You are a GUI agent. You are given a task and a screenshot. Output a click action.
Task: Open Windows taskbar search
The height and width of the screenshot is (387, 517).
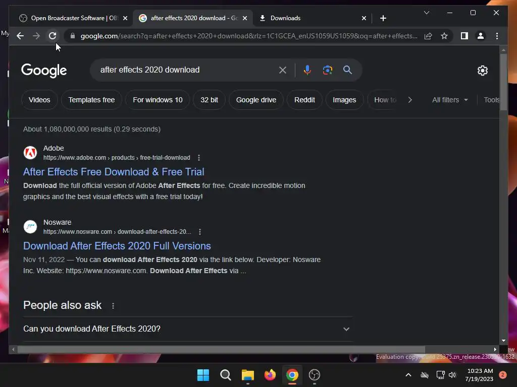226,375
